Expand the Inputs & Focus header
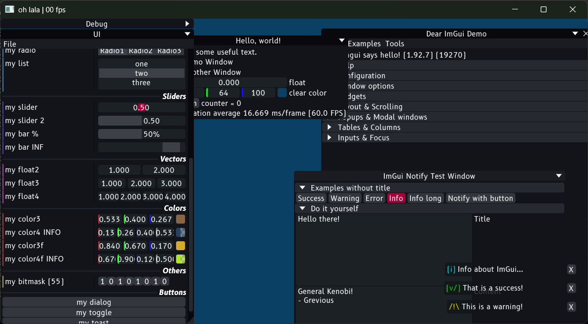Image resolution: width=588 pixels, height=324 pixels. pyautogui.click(x=455, y=138)
